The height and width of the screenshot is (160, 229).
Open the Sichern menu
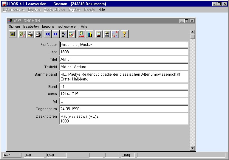click(x=14, y=27)
